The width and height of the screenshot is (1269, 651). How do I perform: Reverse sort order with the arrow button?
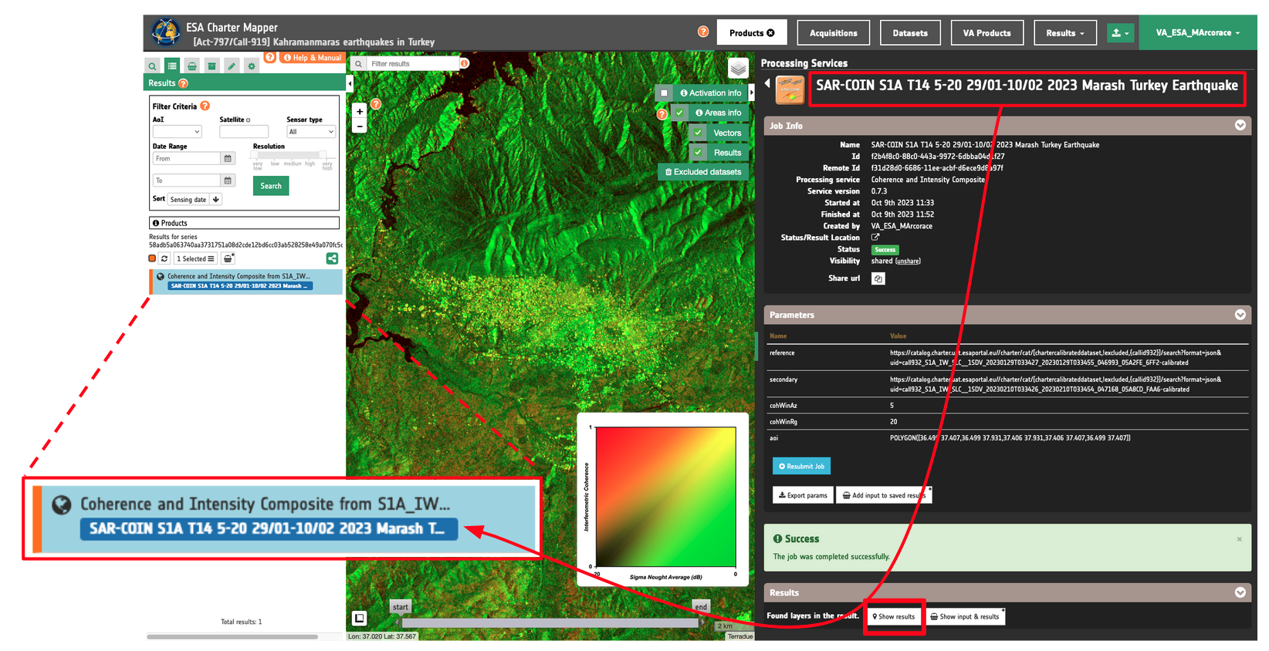216,199
